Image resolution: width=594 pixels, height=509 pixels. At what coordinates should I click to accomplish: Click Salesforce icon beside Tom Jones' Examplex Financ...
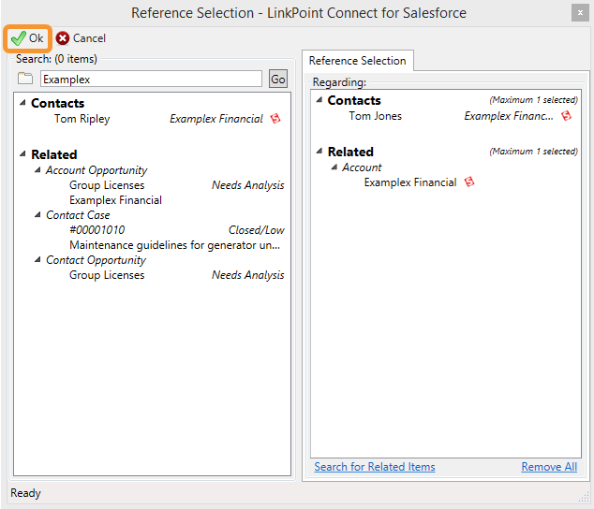coord(566,116)
